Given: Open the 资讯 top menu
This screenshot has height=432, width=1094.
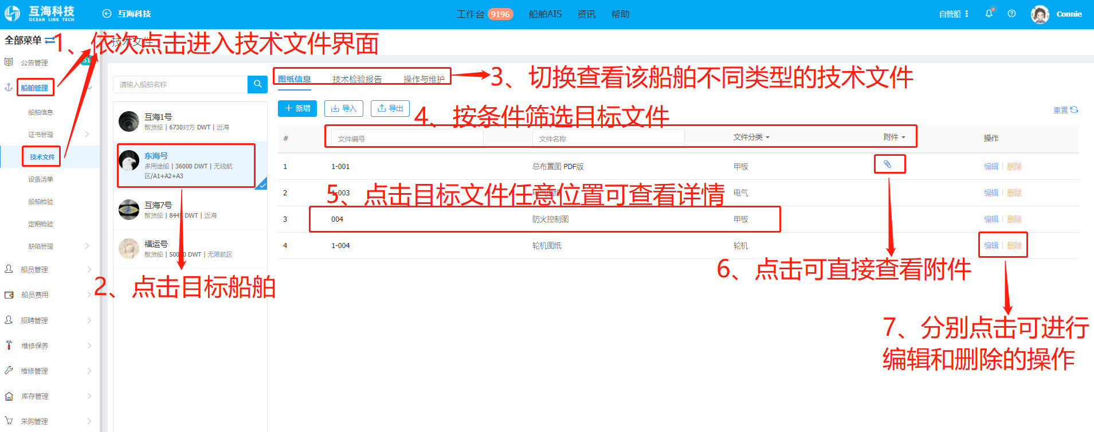Looking at the screenshot, I should click(586, 14).
